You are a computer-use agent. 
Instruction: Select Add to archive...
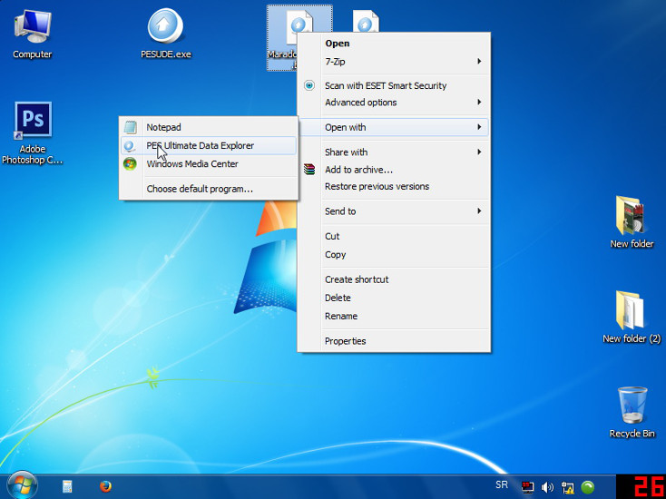(x=394, y=170)
